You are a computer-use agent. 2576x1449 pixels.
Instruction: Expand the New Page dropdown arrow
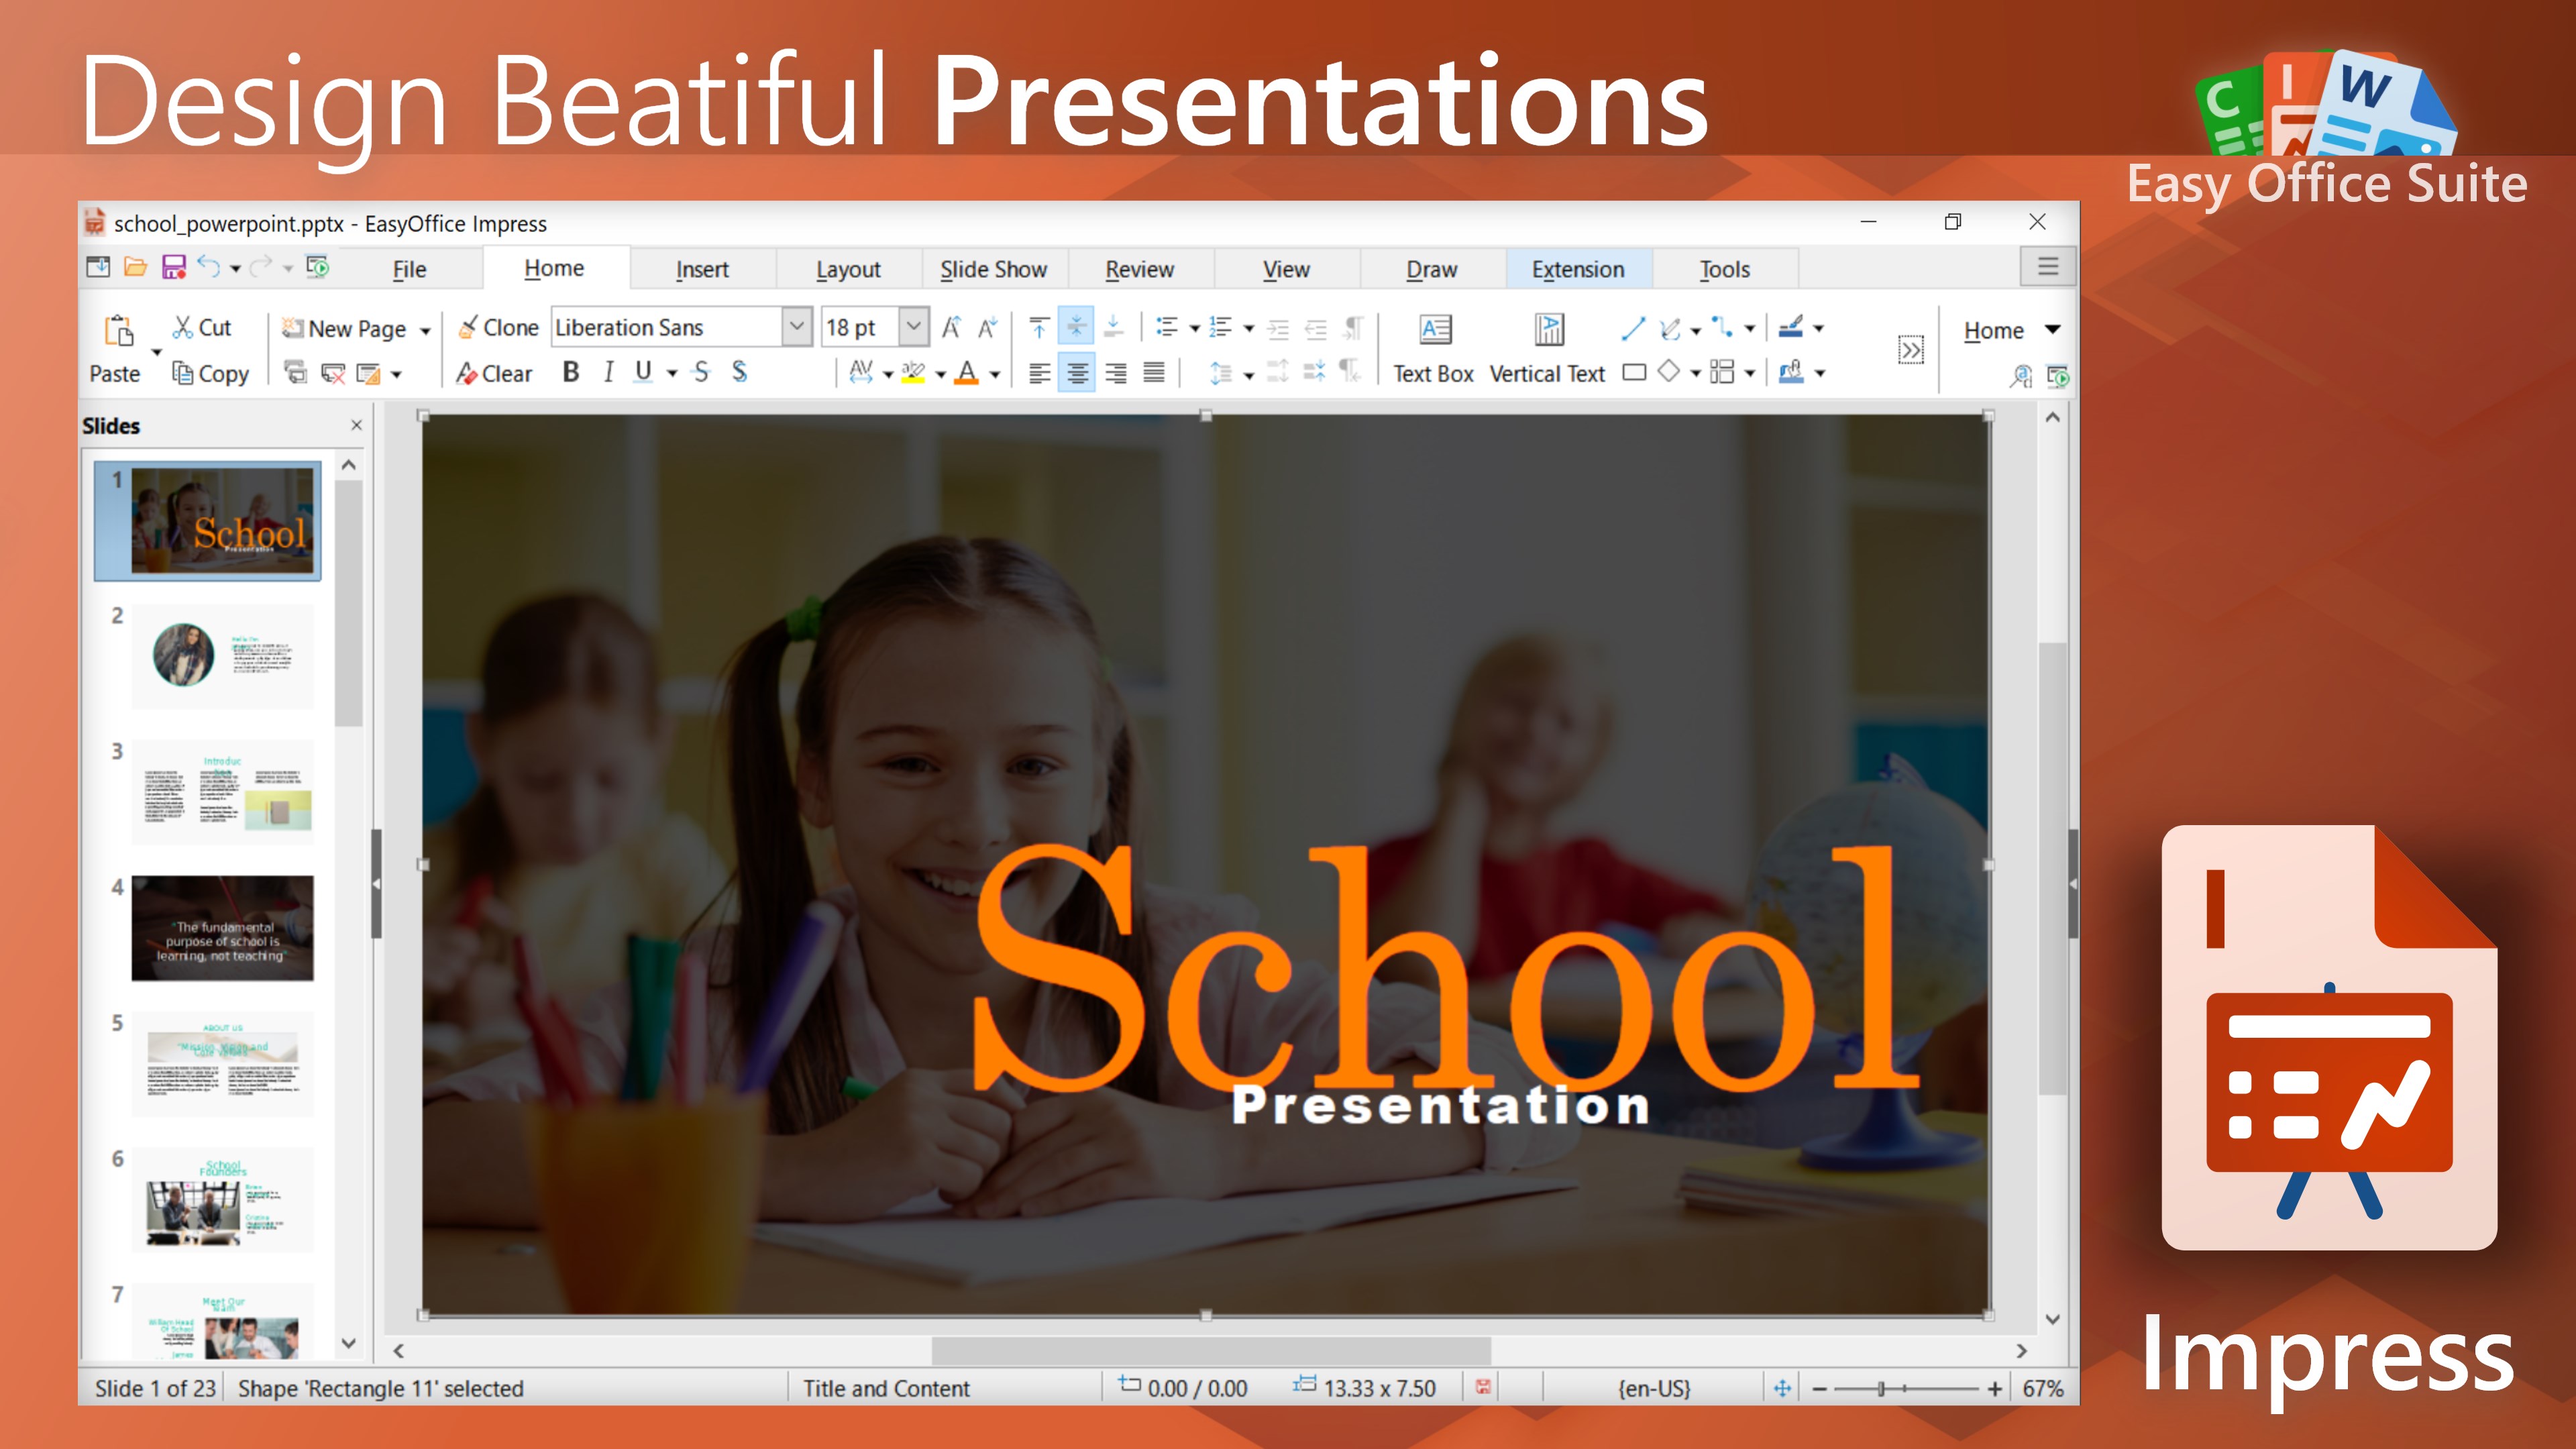pyautogui.click(x=425, y=330)
